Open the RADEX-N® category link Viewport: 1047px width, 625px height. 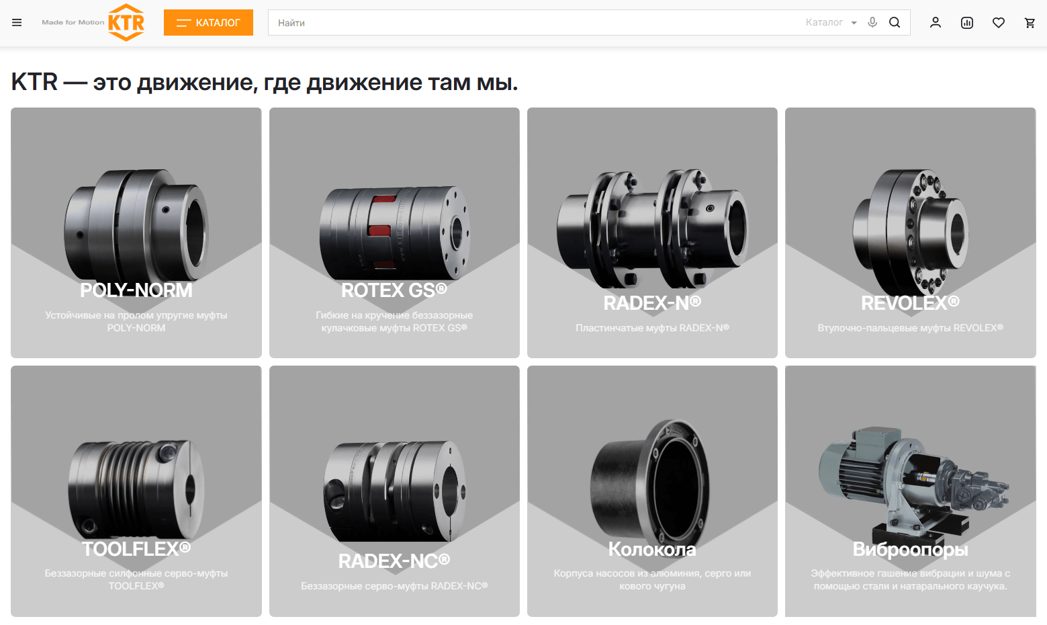click(652, 233)
